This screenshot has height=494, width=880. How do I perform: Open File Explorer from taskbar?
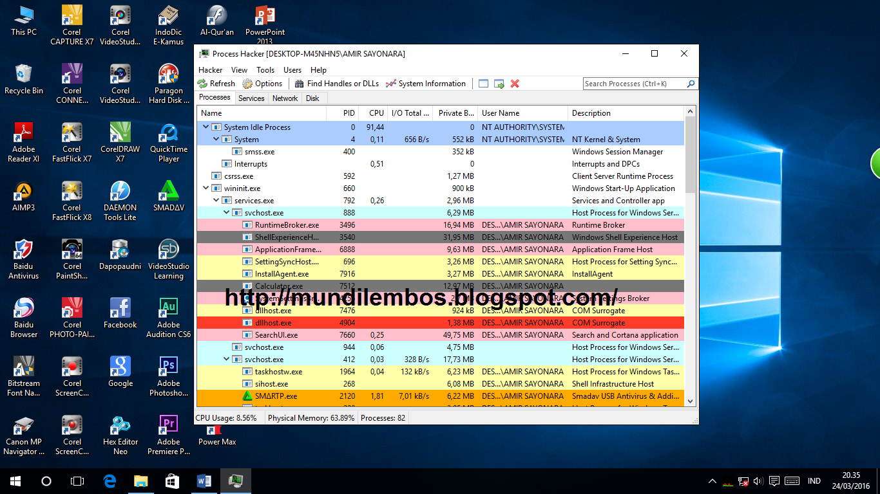click(x=140, y=481)
